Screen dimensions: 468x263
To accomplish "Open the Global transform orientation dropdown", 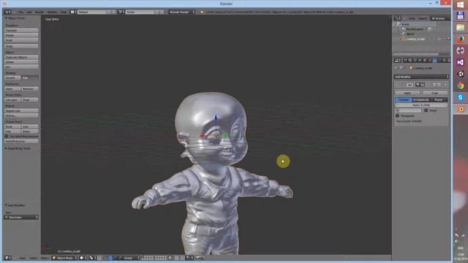I will (131, 258).
